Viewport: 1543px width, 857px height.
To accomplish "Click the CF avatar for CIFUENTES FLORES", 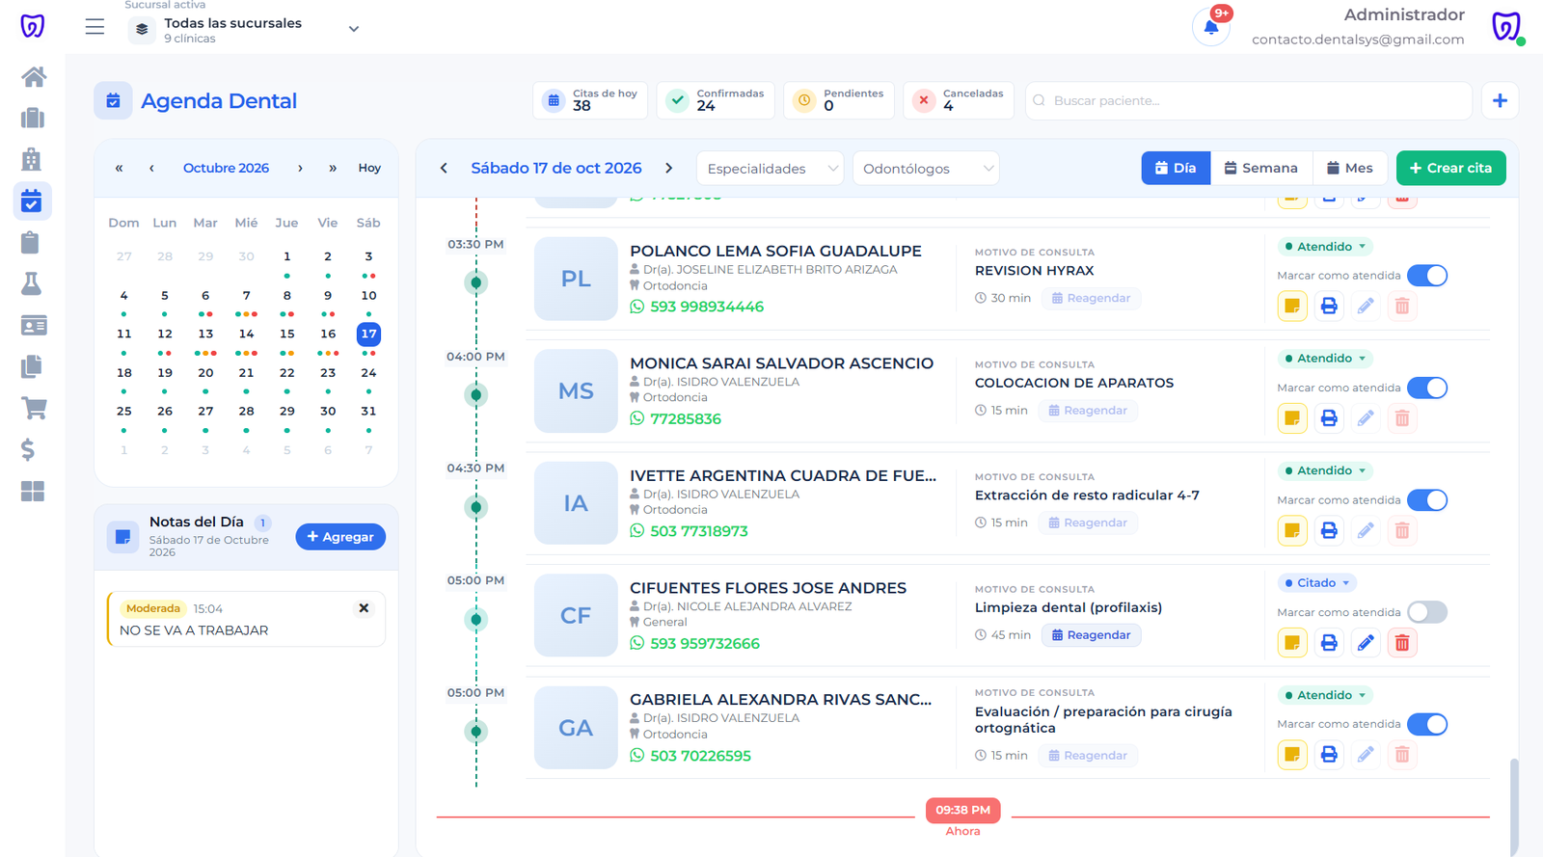I will [x=576, y=616].
